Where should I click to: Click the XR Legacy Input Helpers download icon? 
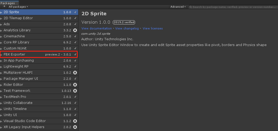75,127
